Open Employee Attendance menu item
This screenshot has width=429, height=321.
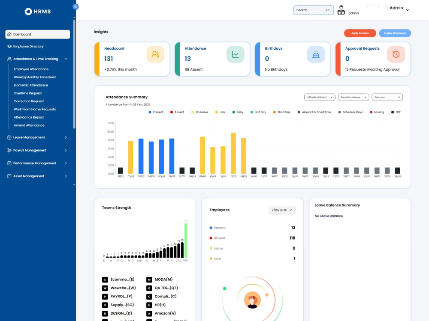coord(31,69)
